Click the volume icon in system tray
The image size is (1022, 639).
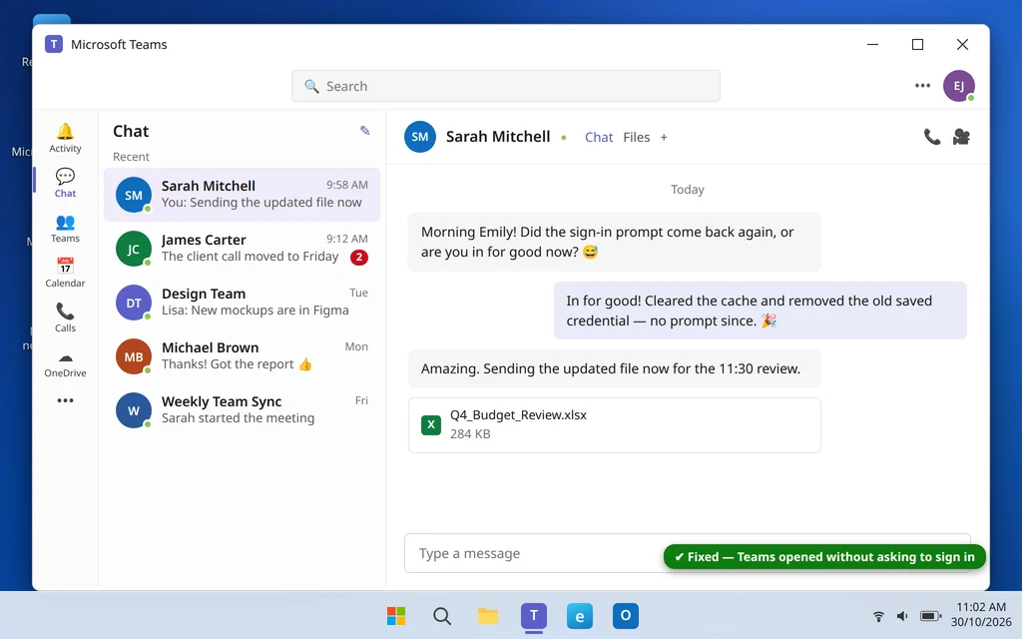902,616
